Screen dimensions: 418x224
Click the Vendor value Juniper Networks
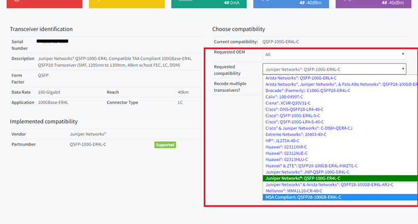coord(88,134)
